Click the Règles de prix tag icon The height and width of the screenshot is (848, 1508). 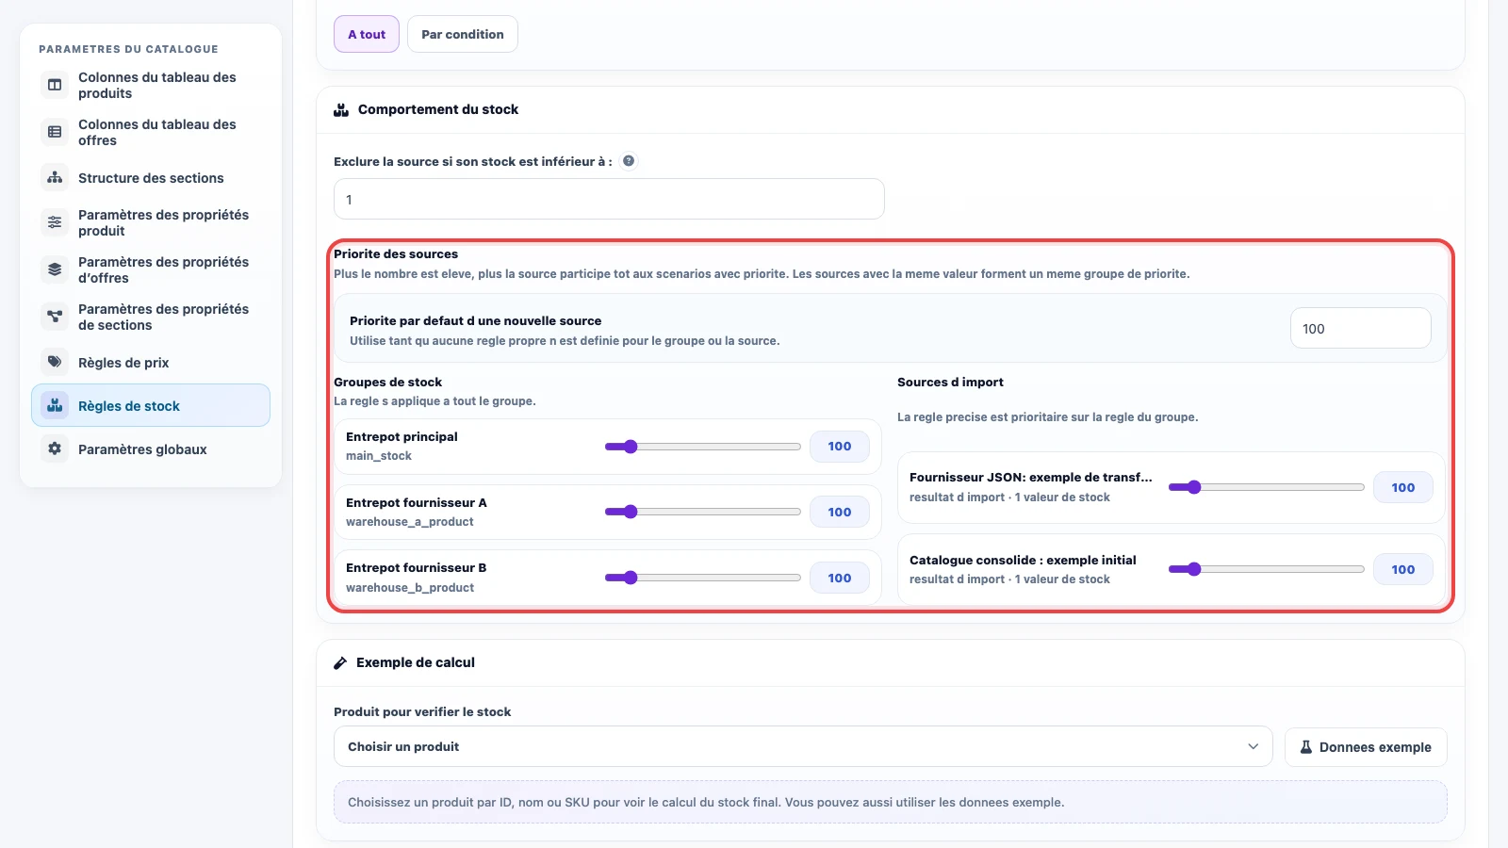point(55,362)
